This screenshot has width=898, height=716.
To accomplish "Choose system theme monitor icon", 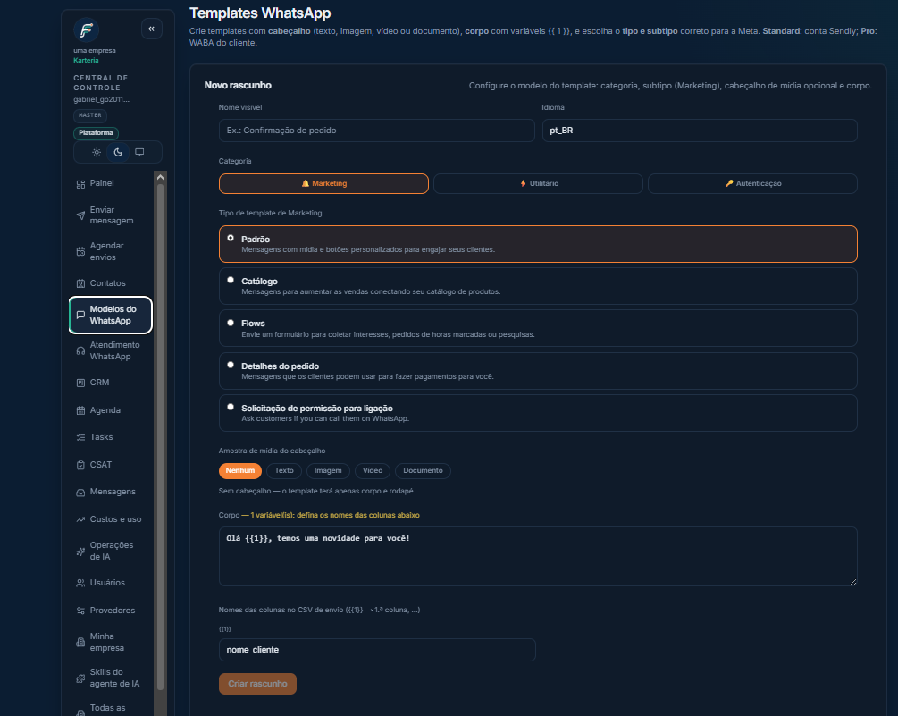I will 139,152.
